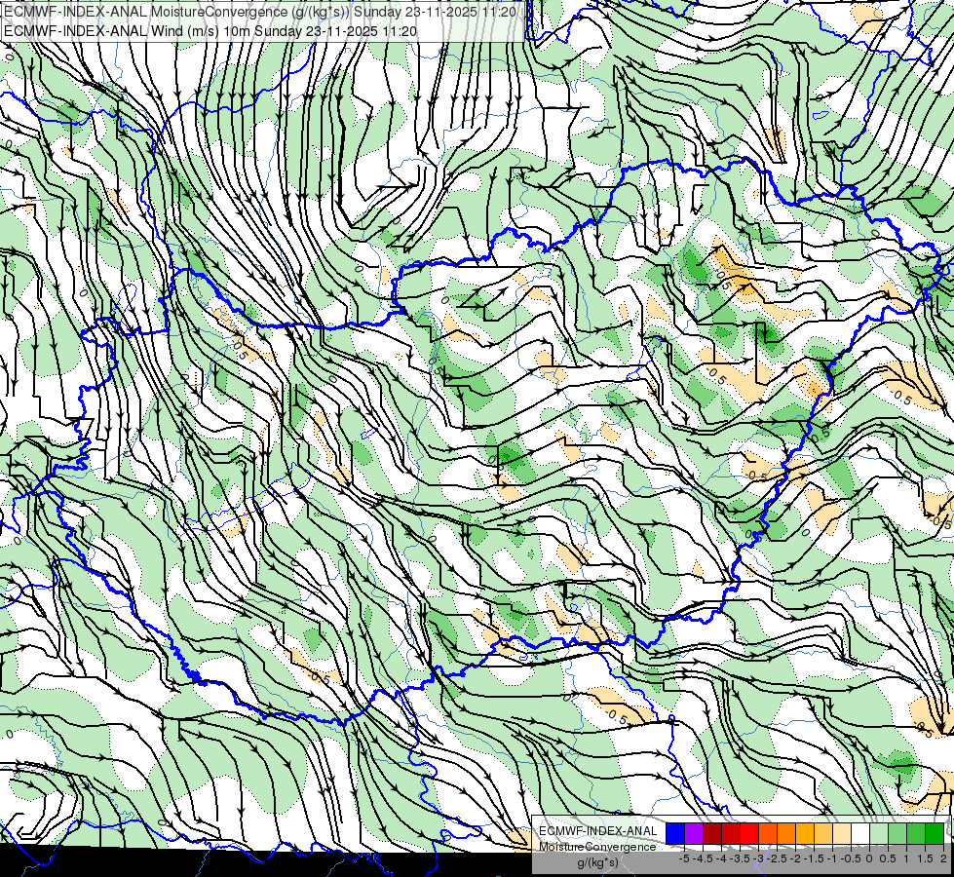The height and width of the screenshot is (877, 954).
Task: Click the legend tick label -4.5
Action: 703,858
